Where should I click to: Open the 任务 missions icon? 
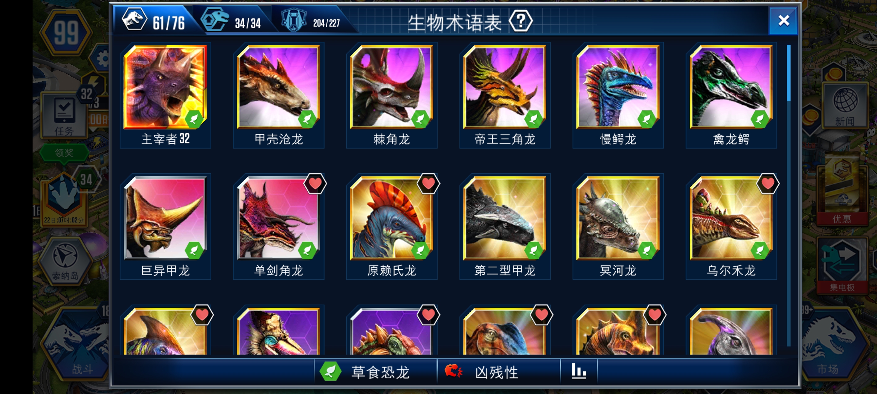[64, 116]
